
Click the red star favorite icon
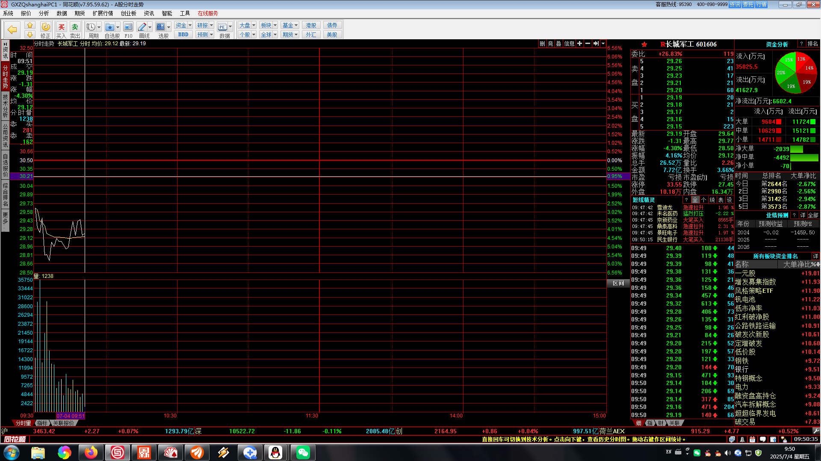coord(644,44)
